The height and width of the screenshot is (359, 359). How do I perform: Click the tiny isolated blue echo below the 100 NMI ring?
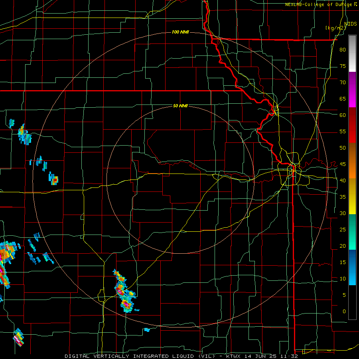[147, 330]
